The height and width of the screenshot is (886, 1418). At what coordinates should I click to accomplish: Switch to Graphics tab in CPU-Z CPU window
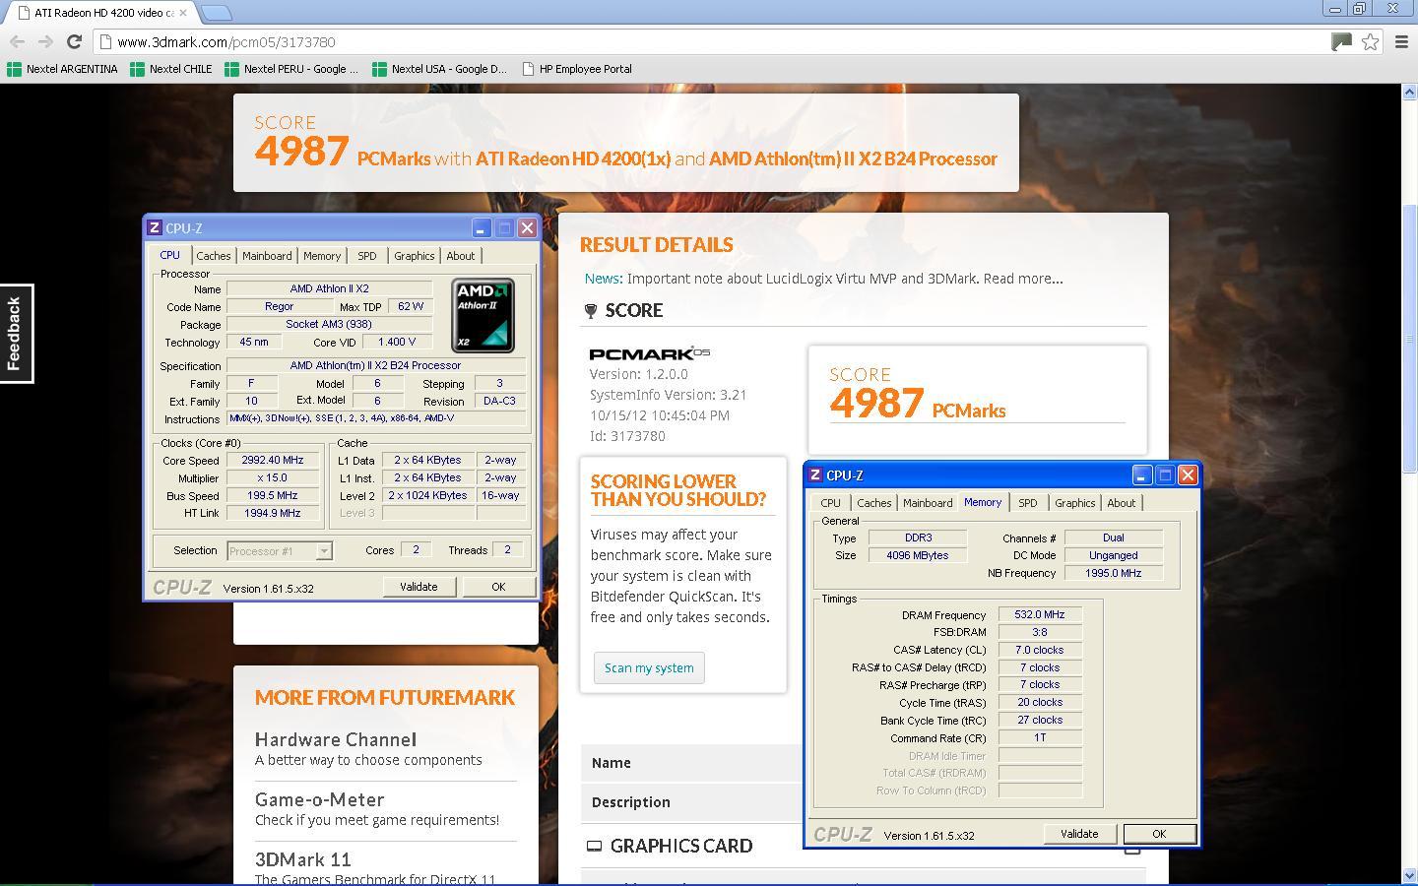[x=414, y=256]
